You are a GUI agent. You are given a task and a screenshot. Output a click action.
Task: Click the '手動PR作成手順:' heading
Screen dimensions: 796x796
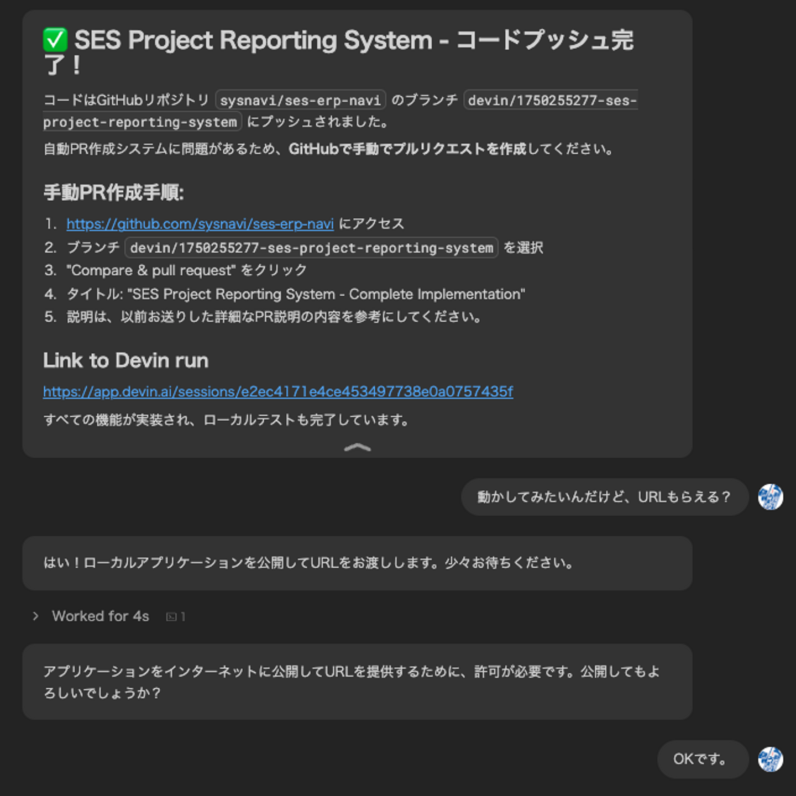tap(114, 192)
